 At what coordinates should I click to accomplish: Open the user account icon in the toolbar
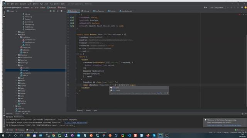tap(205, 7)
